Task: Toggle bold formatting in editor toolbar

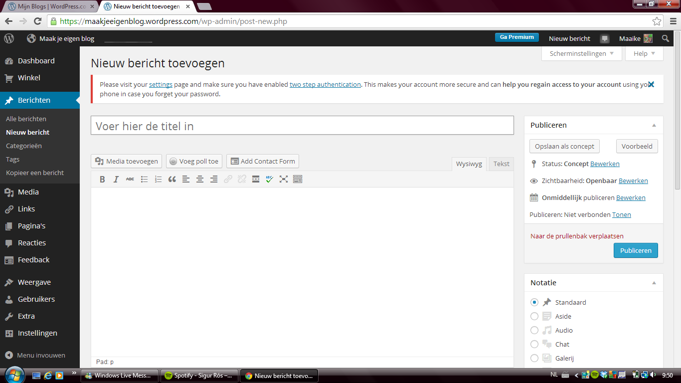Action: [102, 179]
